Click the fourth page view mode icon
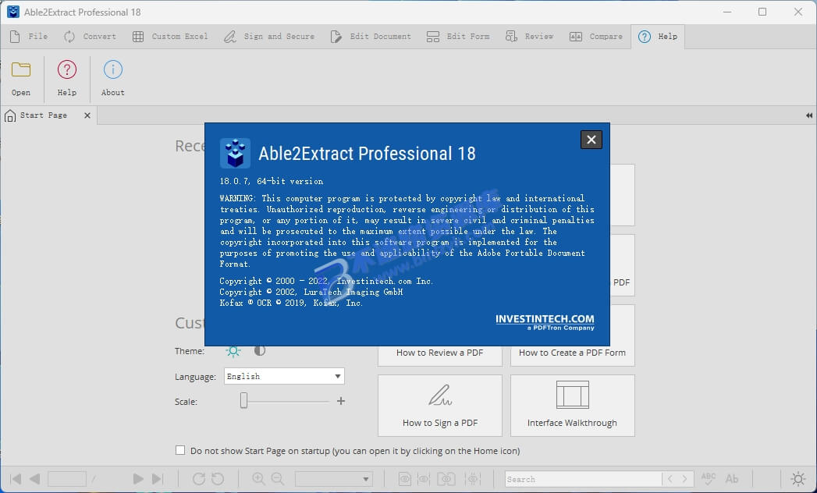Image resolution: width=817 pixels, height=493 pixels. coord(473,479)
